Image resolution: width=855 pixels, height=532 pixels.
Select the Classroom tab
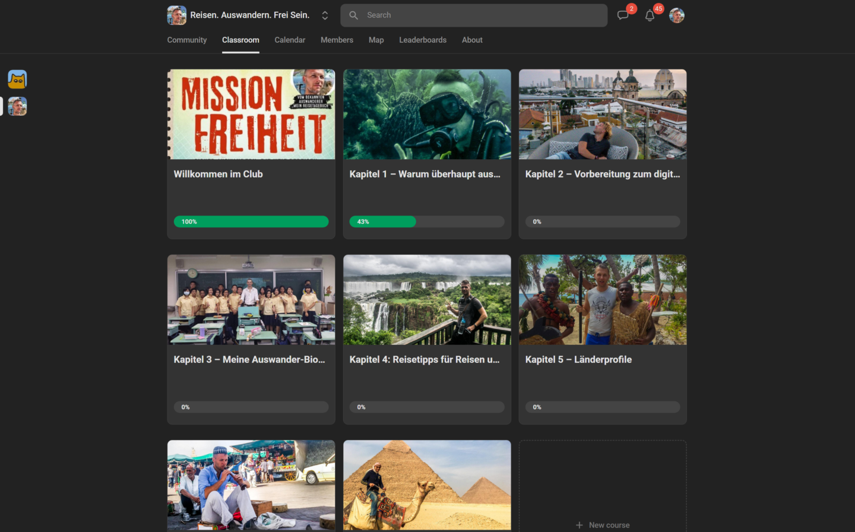240,40
